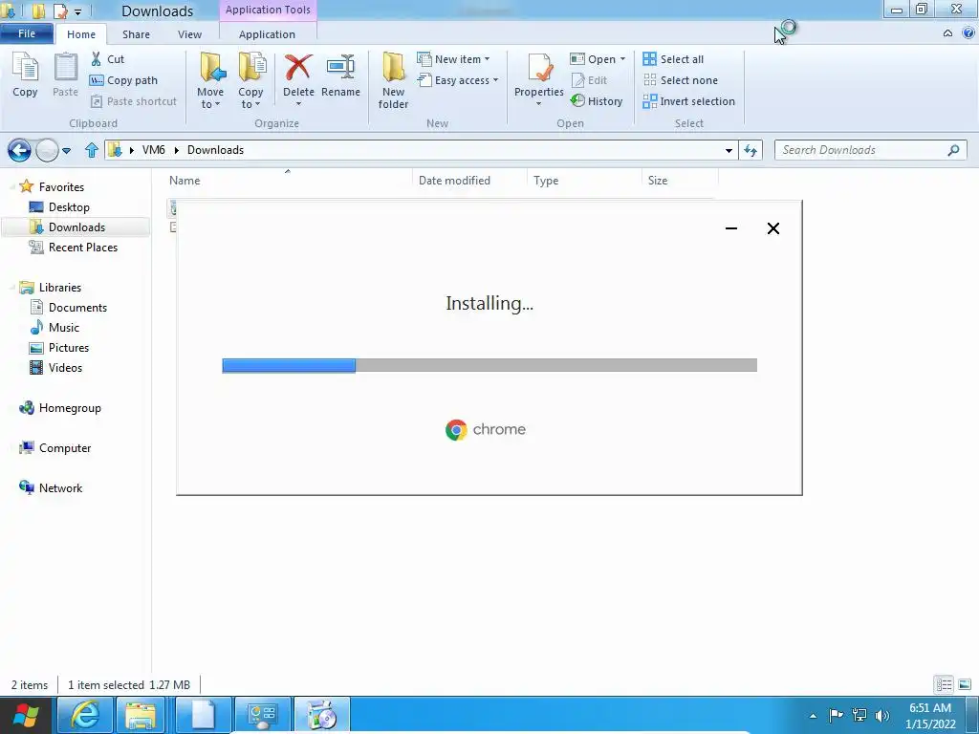Open the Windows Start button
This screenshot has width=979, height=734.
26,715
